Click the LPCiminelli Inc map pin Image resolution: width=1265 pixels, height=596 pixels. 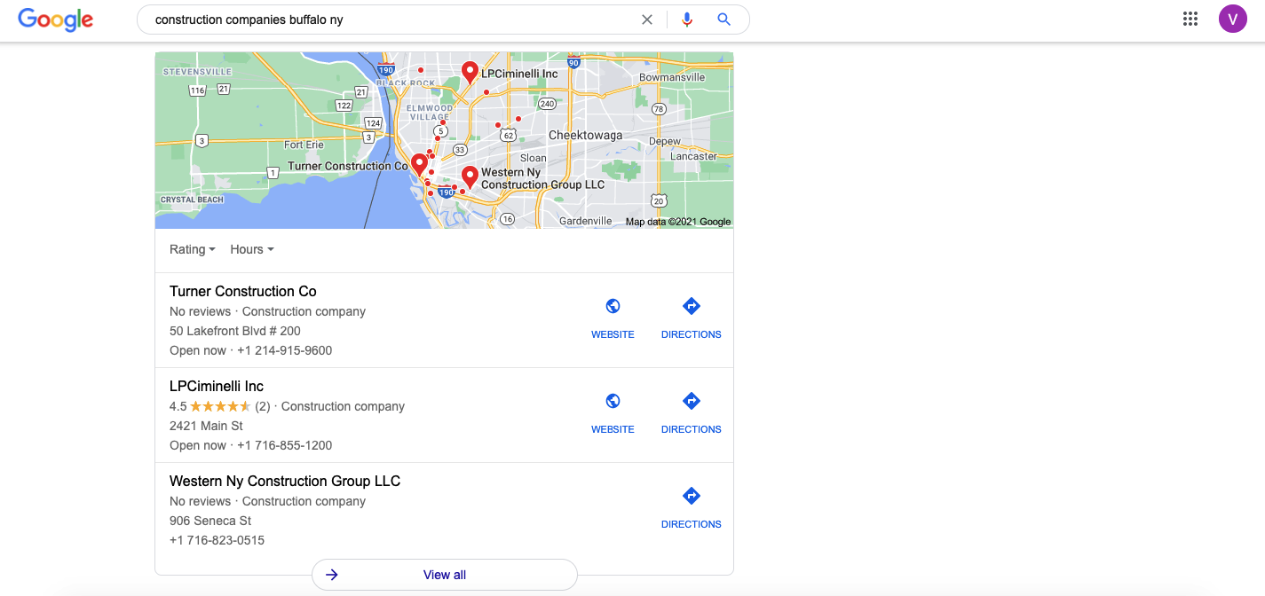(470, 73)
